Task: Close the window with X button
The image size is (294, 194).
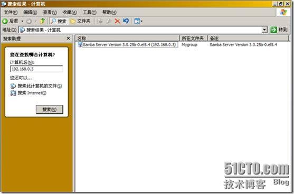Action: click(288, 4)
